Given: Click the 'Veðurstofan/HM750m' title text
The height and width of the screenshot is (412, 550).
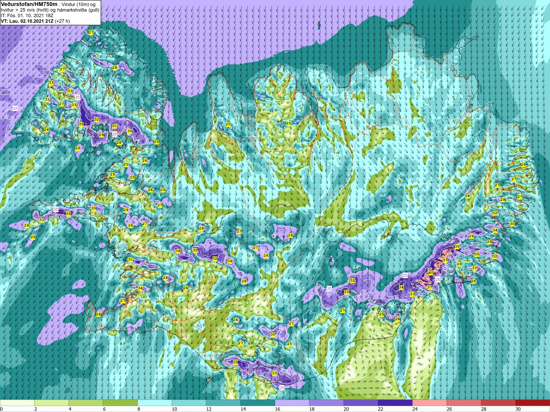Looking at the screenshot, I should pyautogui.click(x=29, y=4).
